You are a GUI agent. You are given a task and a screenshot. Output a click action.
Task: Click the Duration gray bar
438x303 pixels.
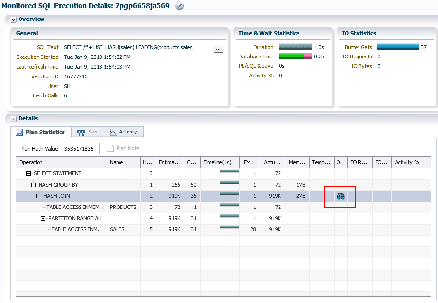[295, 47]
